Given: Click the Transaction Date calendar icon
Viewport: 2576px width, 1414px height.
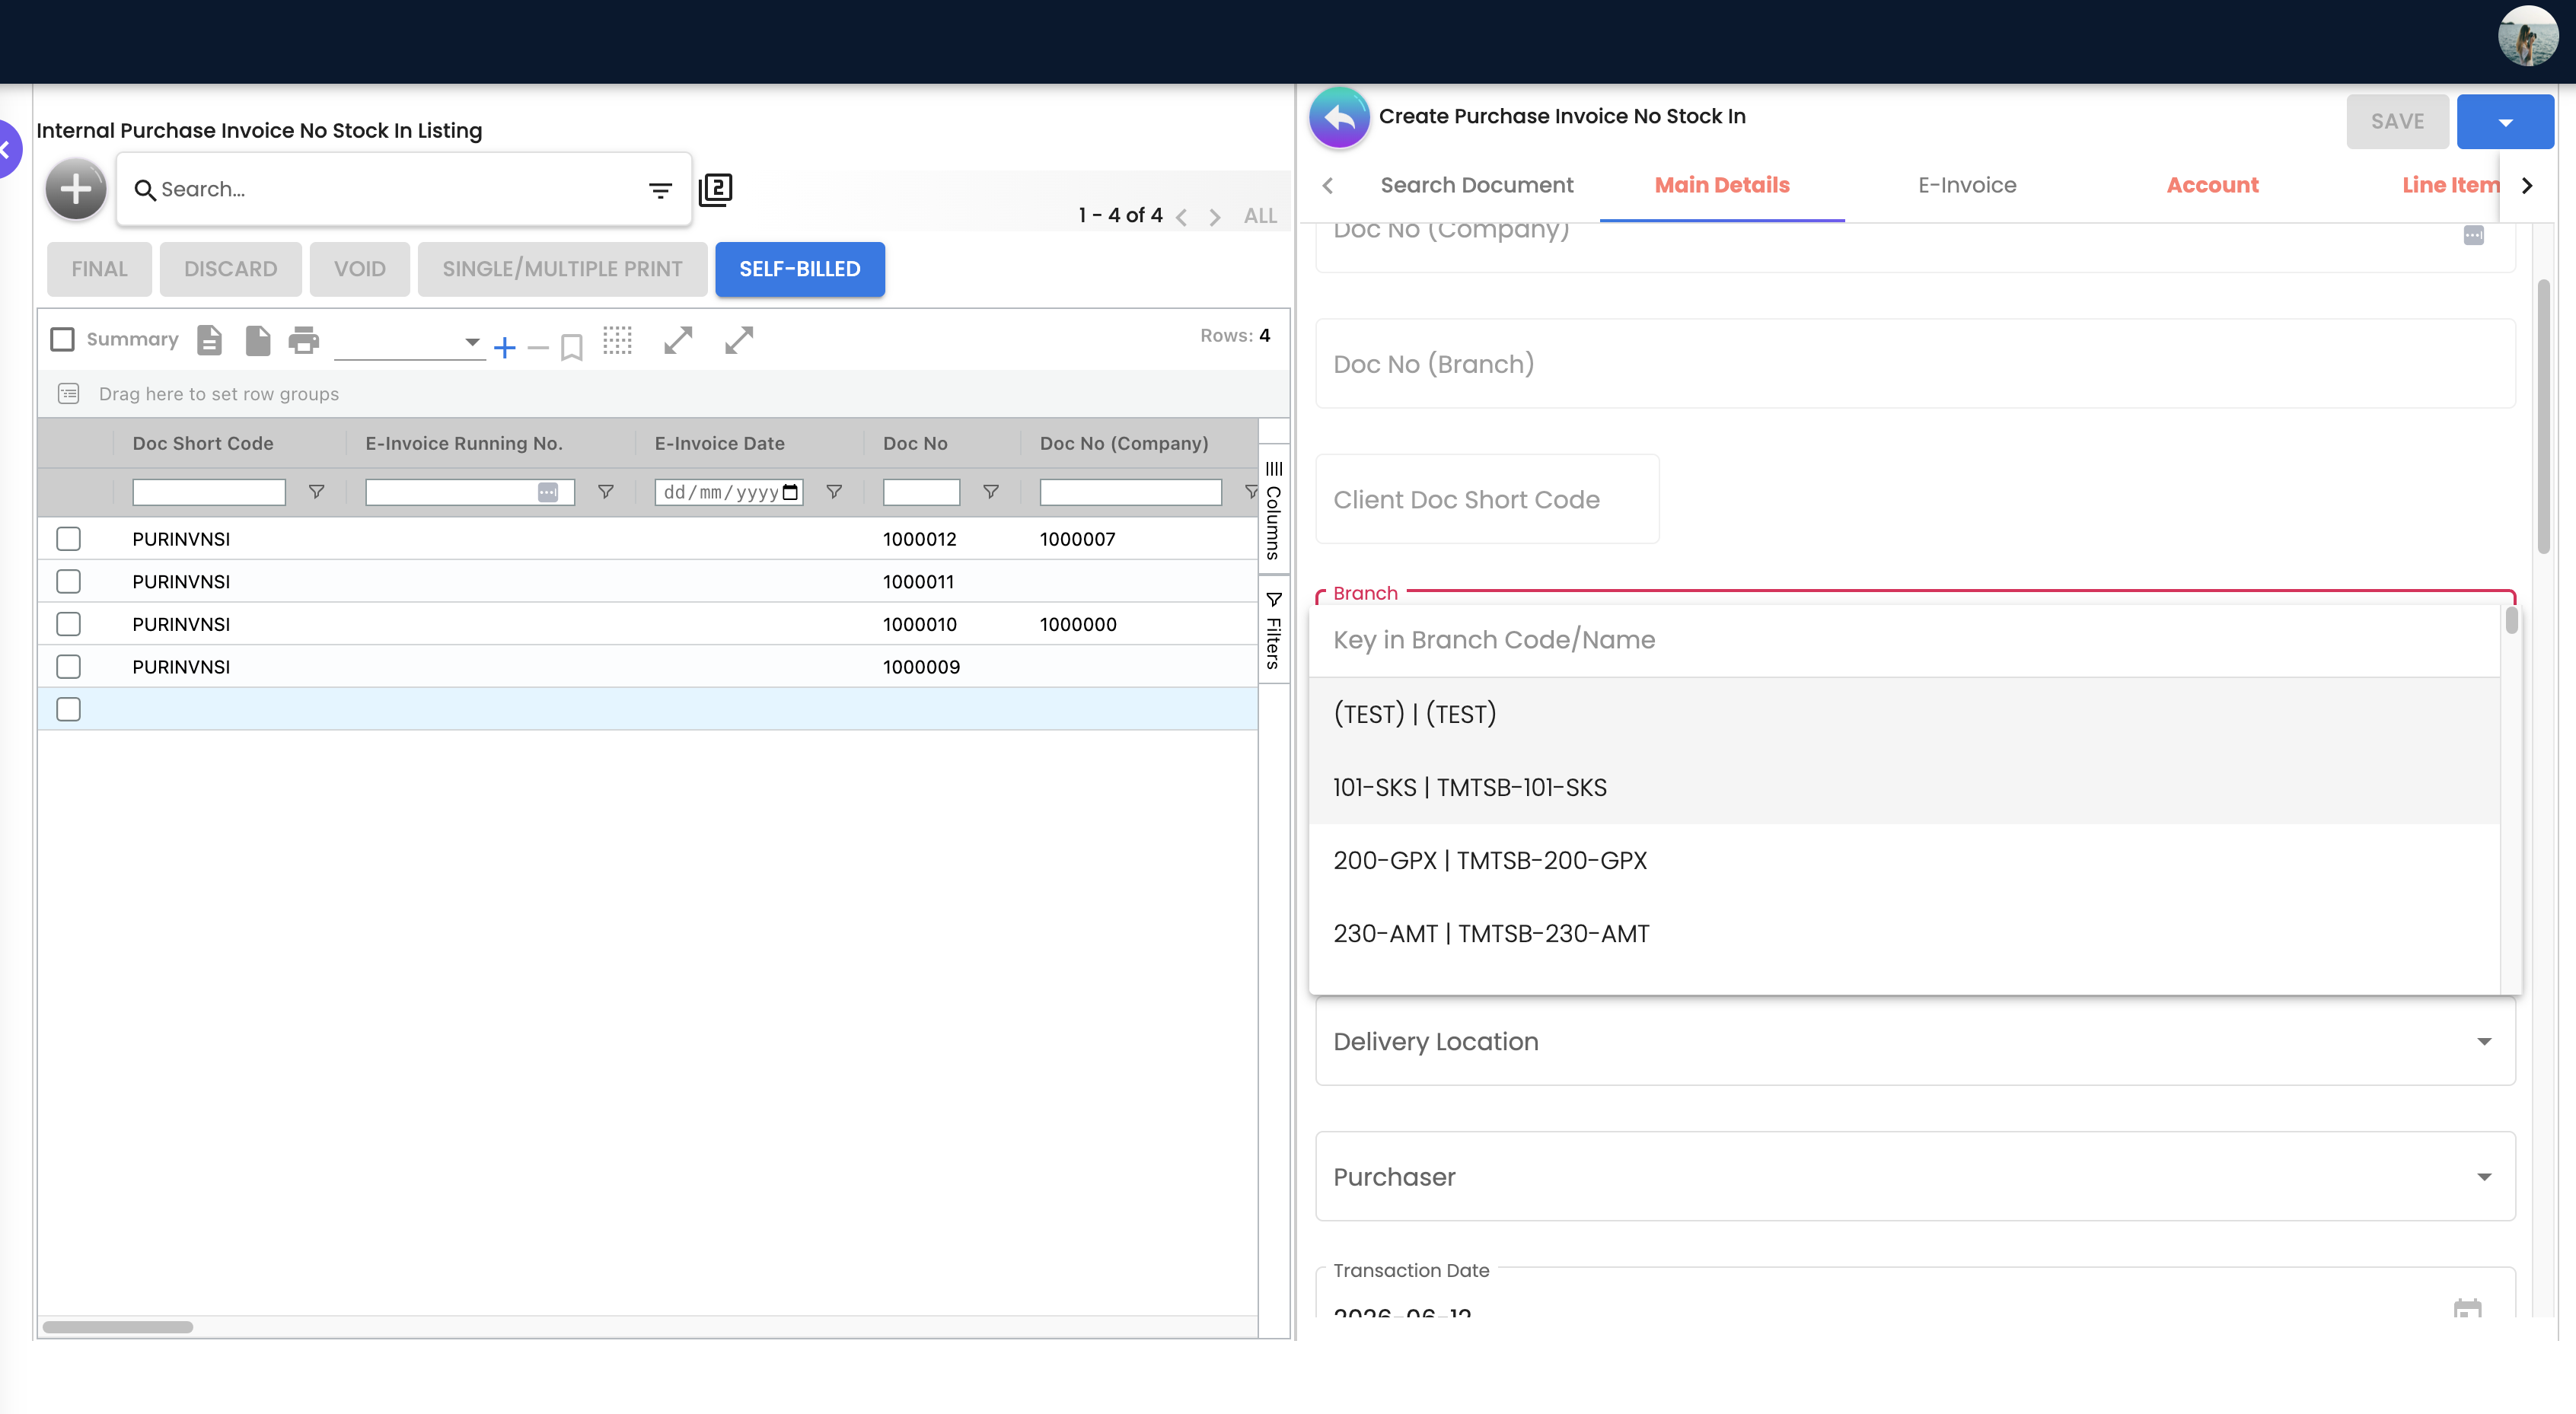Looking at the screenshot, I should (x=2467, y=1307).
